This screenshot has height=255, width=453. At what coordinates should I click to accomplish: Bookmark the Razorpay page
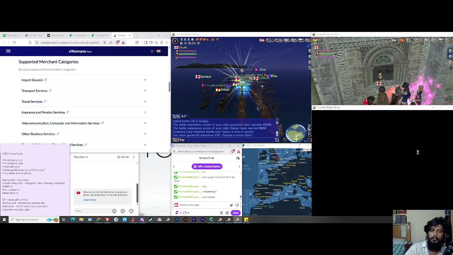(30, 42)
